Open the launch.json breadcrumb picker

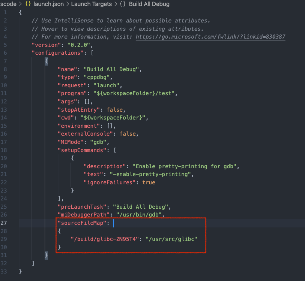pos(48,4)
